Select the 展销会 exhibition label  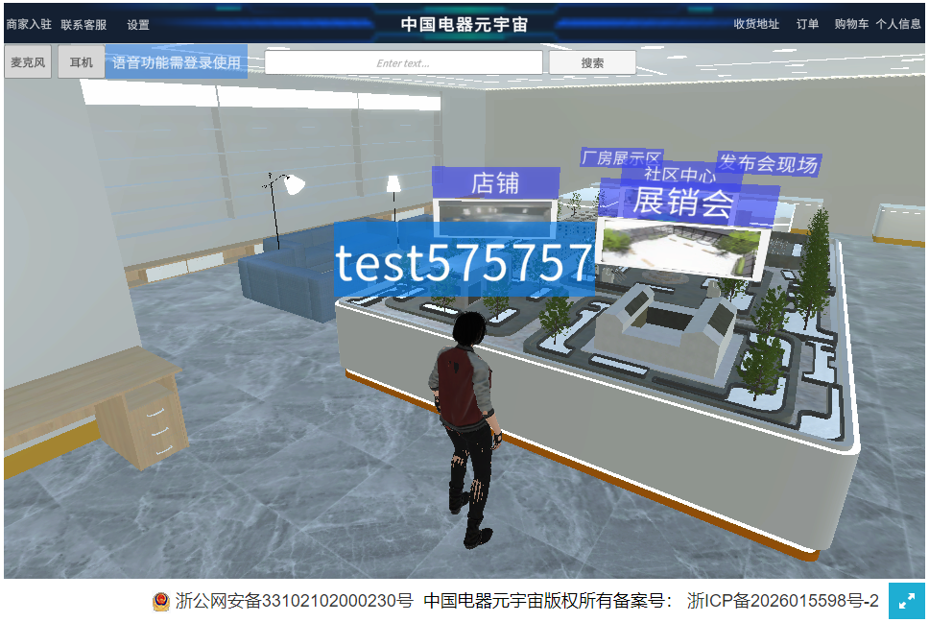[684, 202]
